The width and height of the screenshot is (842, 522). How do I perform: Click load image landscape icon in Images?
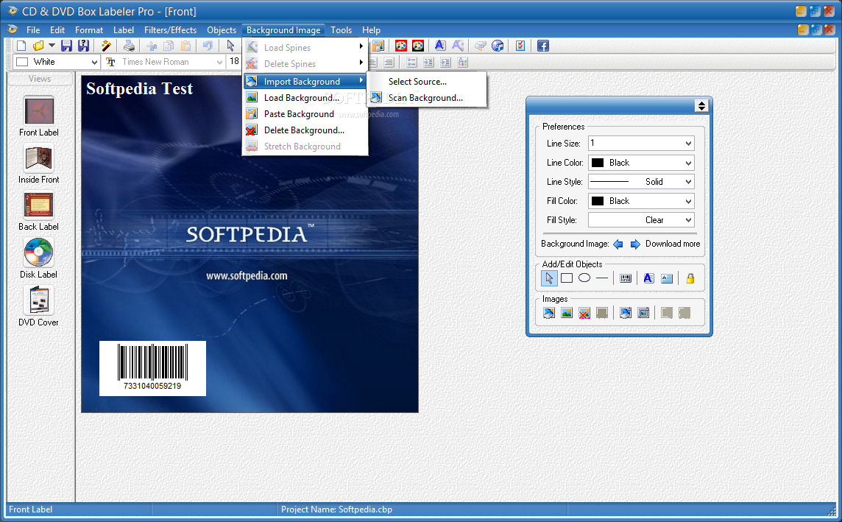point(567,313)
